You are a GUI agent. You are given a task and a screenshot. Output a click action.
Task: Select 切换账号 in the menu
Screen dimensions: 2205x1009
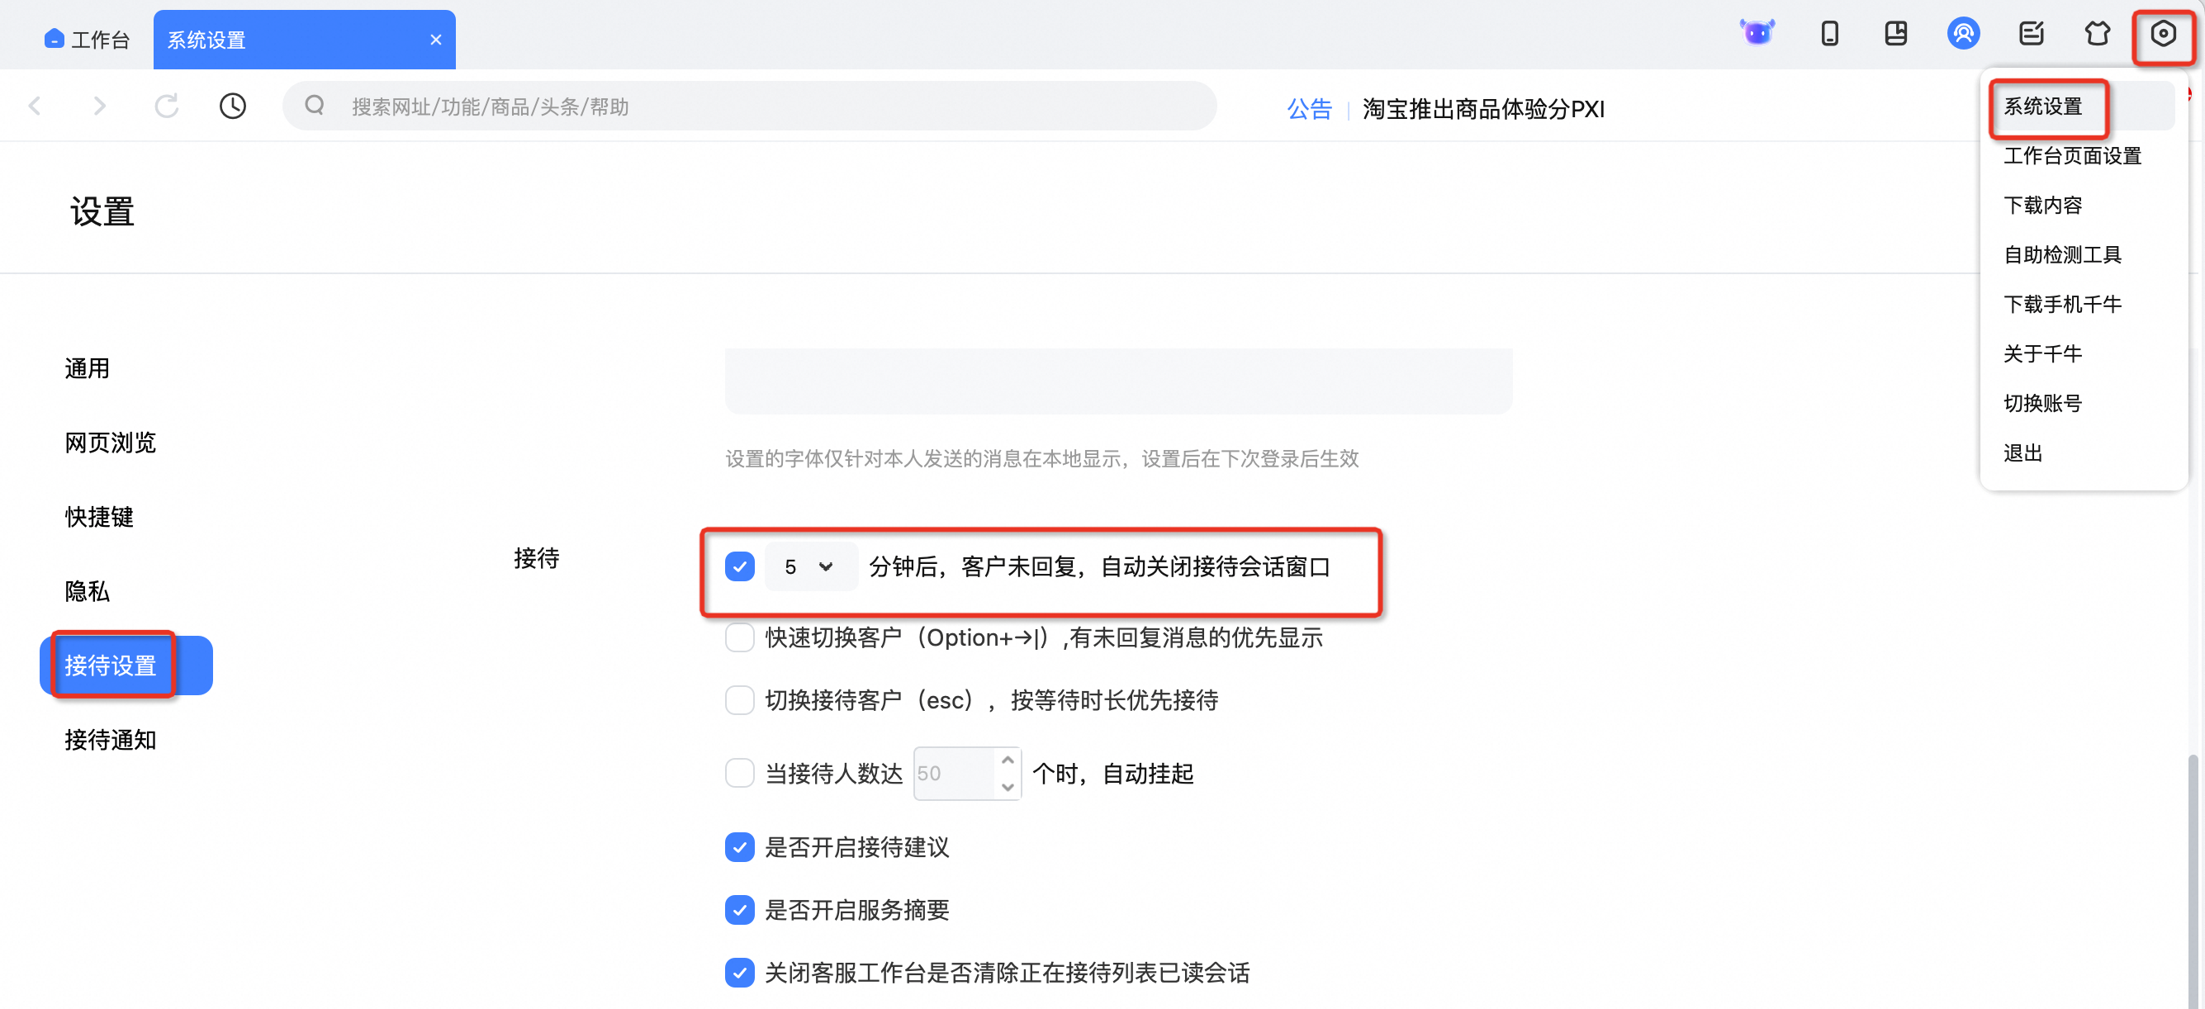2042,404
